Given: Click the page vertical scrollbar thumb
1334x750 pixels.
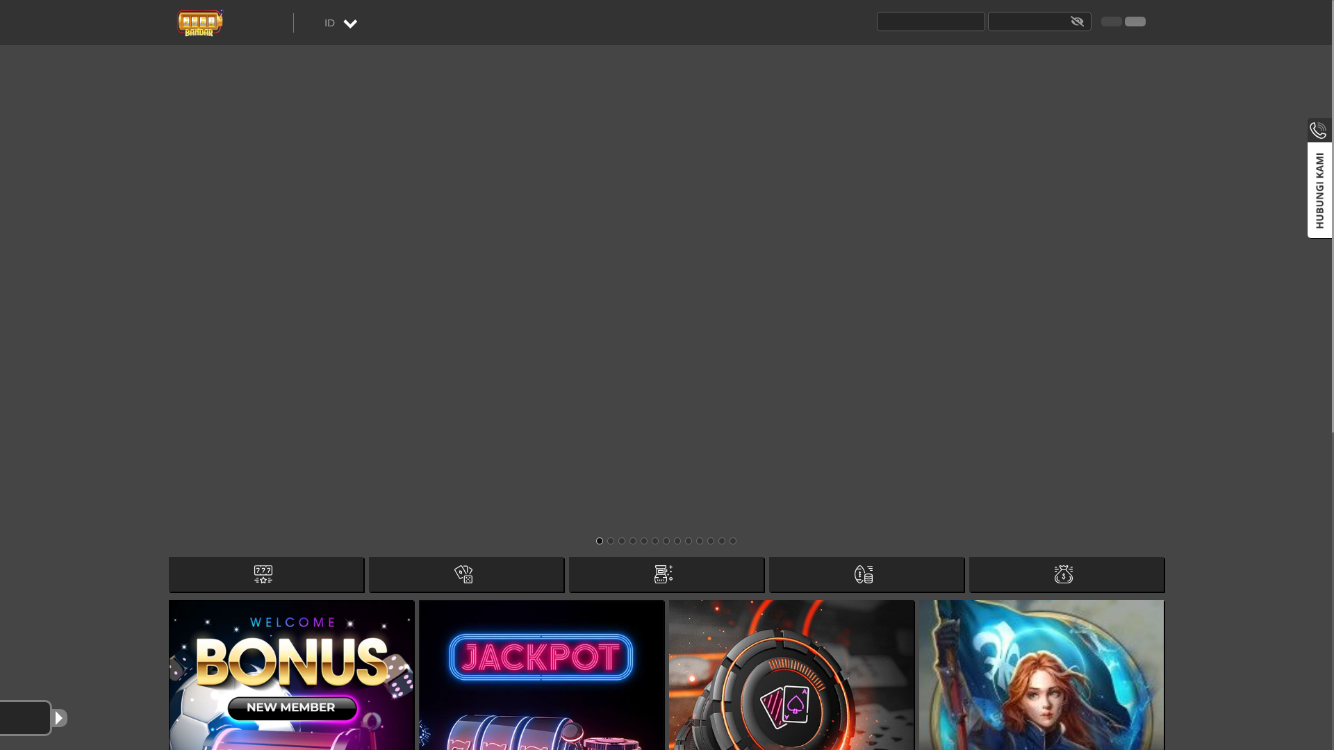Looking at the screenshot, I should pos(1333,216).
